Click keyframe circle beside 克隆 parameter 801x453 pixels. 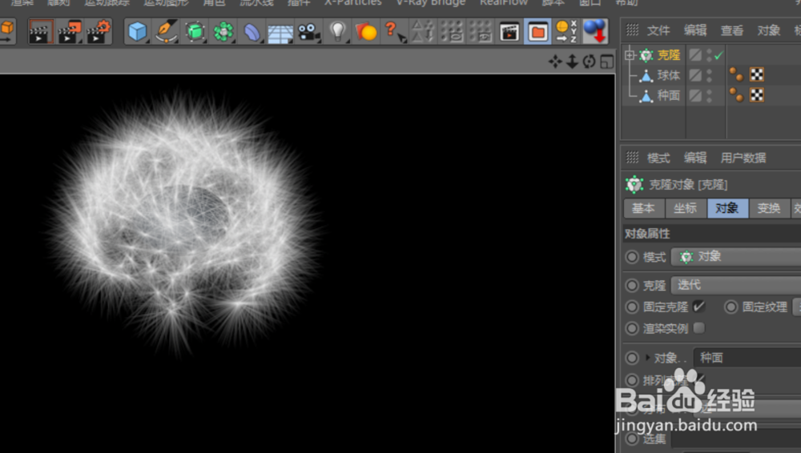point(632,285)
